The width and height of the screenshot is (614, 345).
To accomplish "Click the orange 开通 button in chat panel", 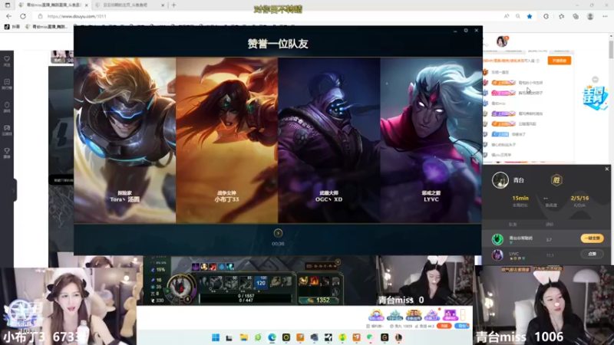I will point(560,61).
